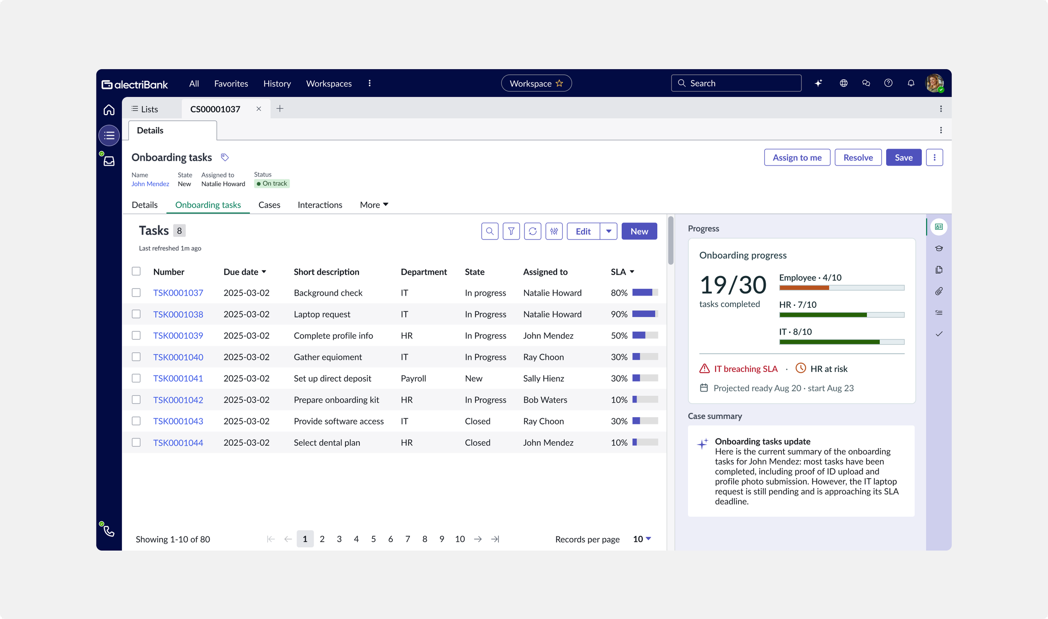Check the TSK0001037 row checkbox
1048x619 pixels.
tap(136, 292)
